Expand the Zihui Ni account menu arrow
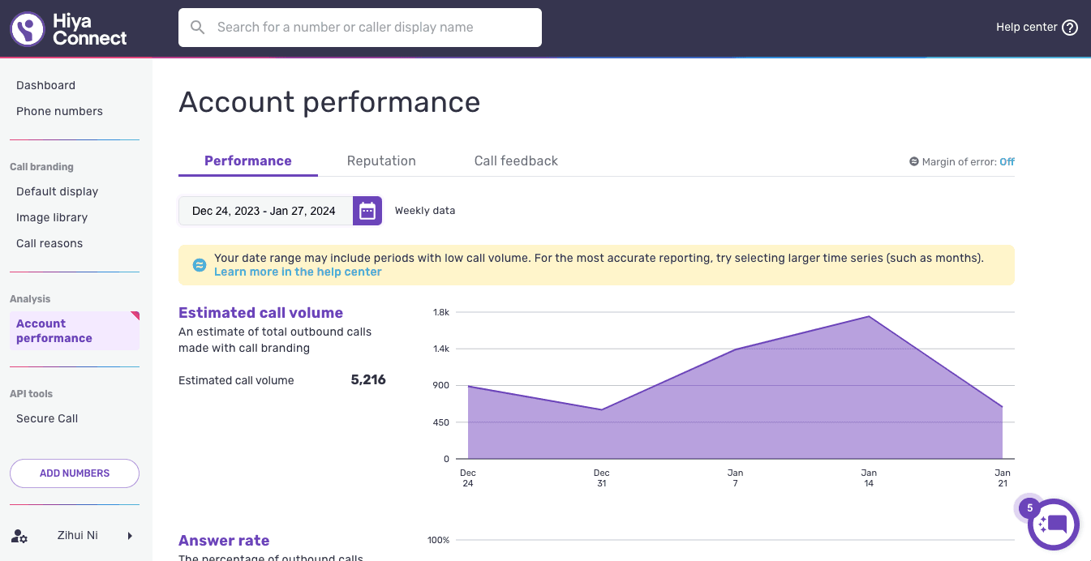This screenshot has width=1091, height=561. (x=130, y=536)
